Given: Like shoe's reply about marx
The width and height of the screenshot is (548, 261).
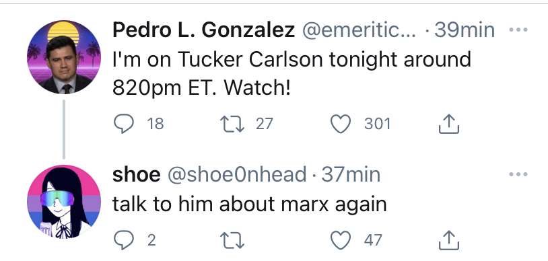Looking at the screenshot, I should 341,240.
